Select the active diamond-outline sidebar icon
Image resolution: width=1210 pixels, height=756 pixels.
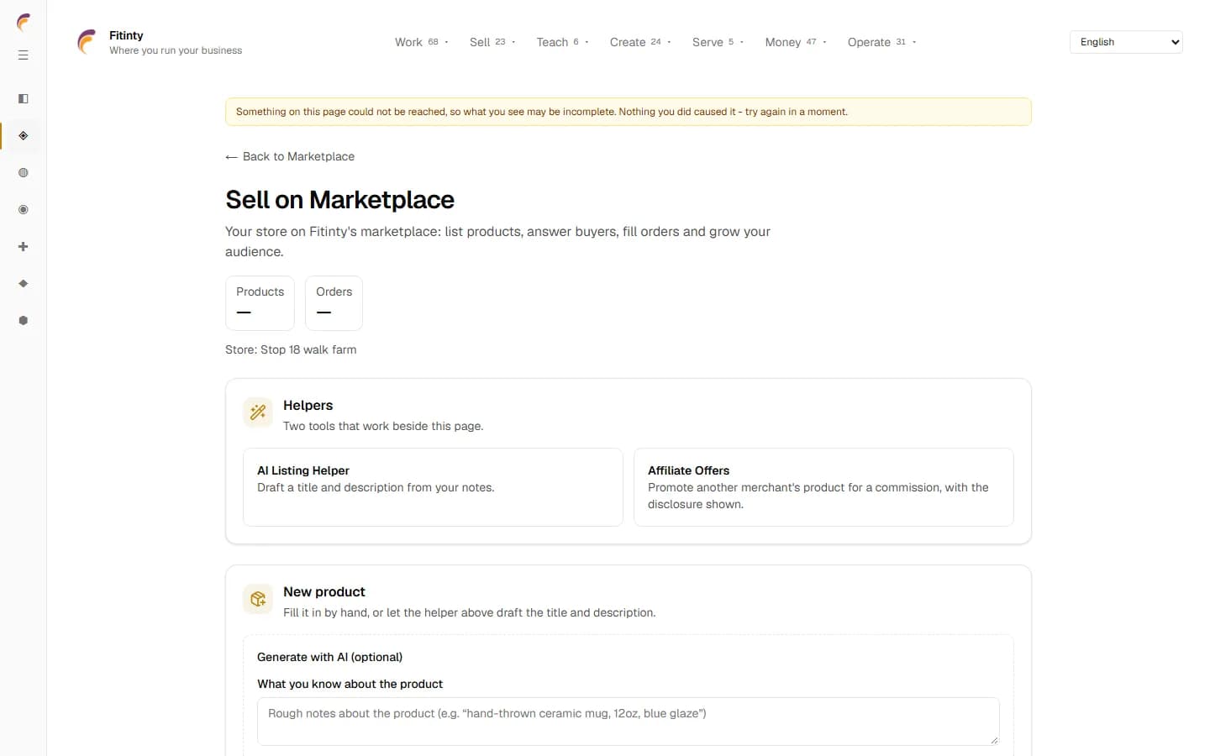coord(24,136)
